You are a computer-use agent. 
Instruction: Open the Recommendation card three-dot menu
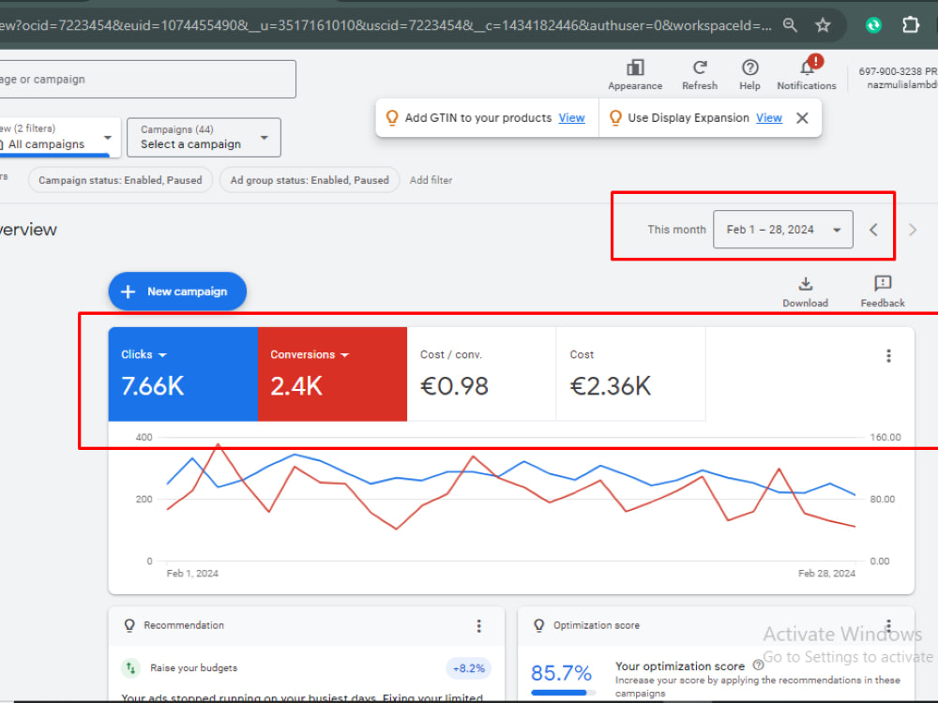tap(478, 626)
